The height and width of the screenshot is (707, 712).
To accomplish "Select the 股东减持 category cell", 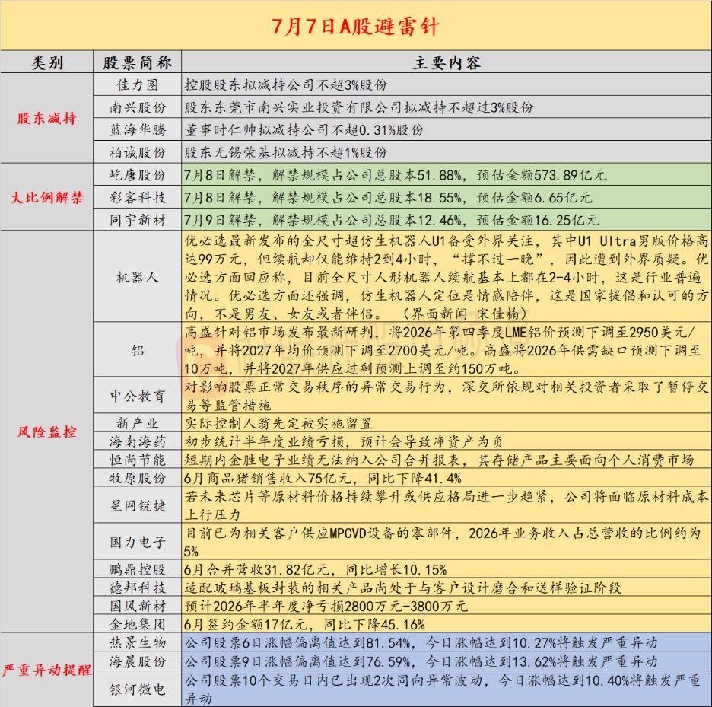I will tap(46, 118).
